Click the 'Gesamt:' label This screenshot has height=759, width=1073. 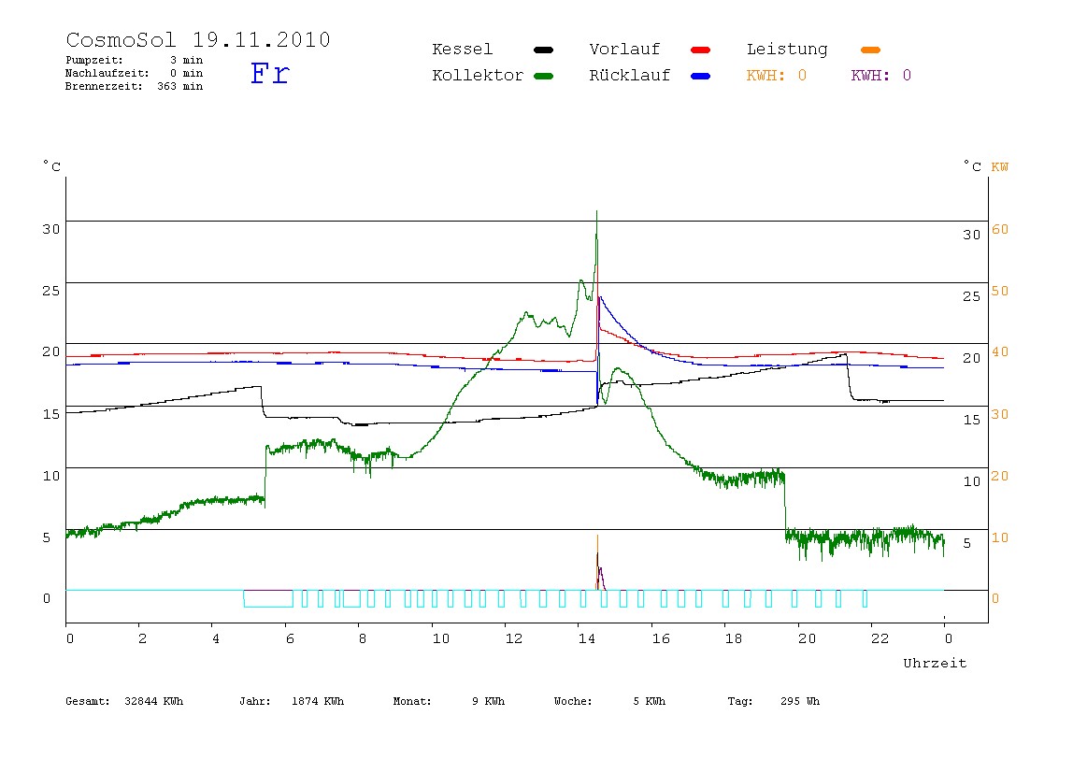coord(88,701)
